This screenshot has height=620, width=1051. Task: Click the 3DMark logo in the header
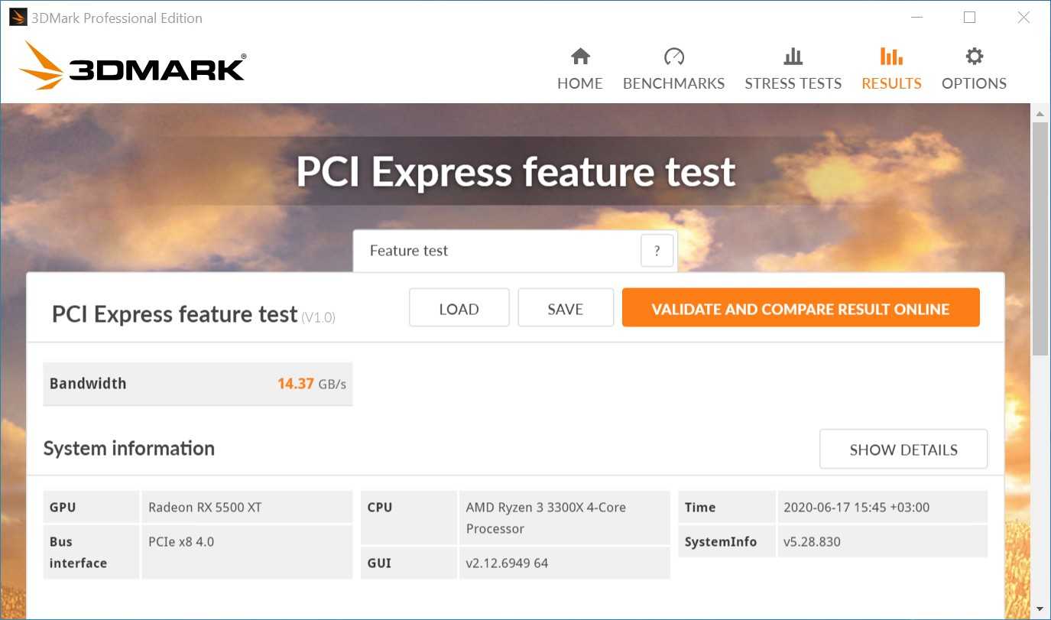(x=132, y=67)
